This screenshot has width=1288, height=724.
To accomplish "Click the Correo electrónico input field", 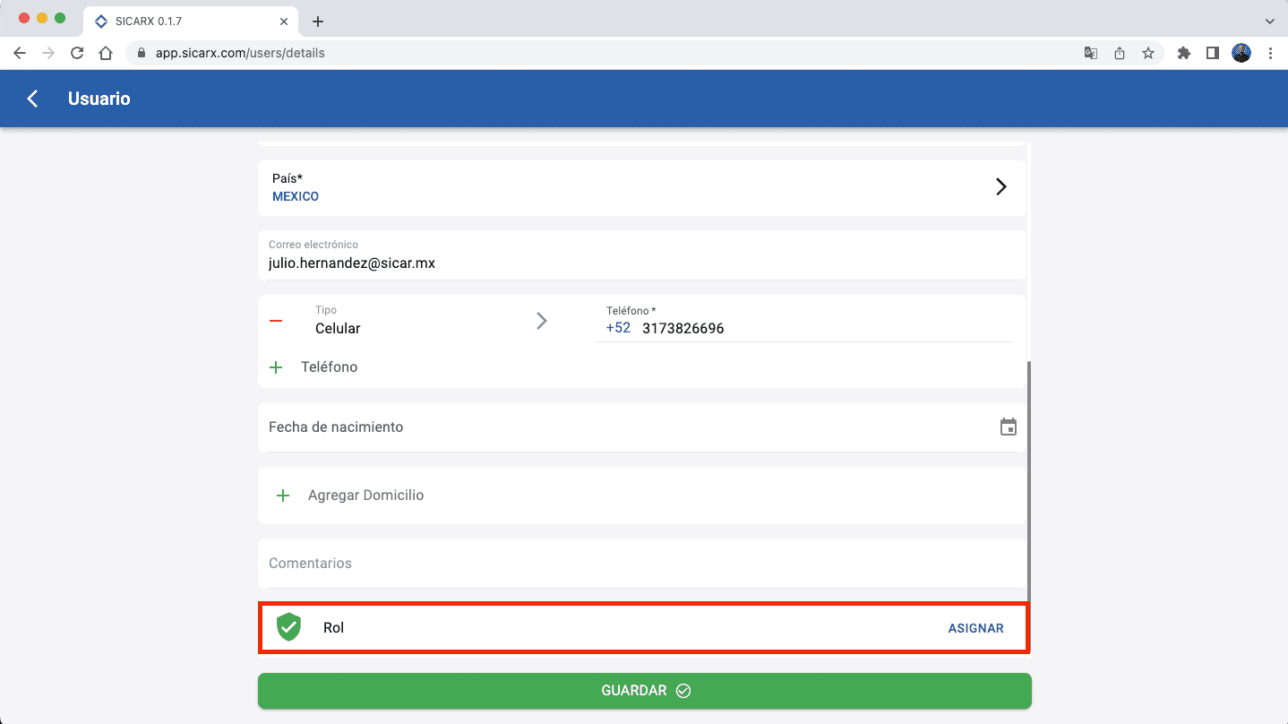I will click(641, 263).
